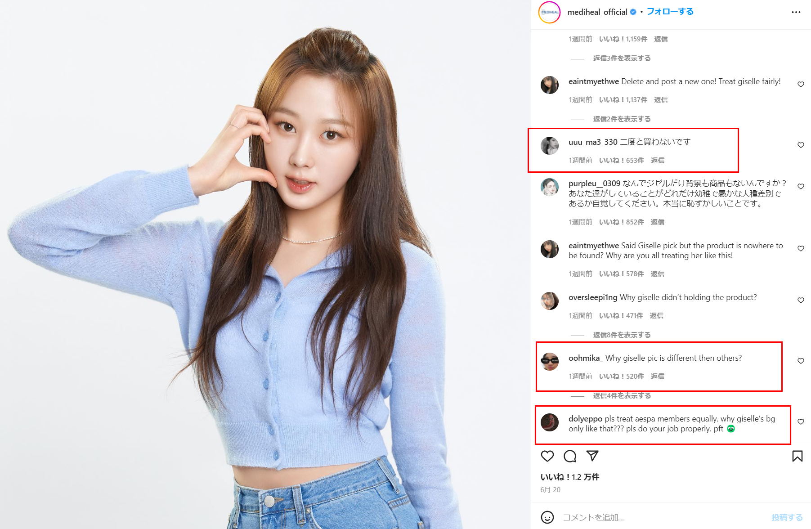View the いいね！1.2万件 likes list

(569, 477)
